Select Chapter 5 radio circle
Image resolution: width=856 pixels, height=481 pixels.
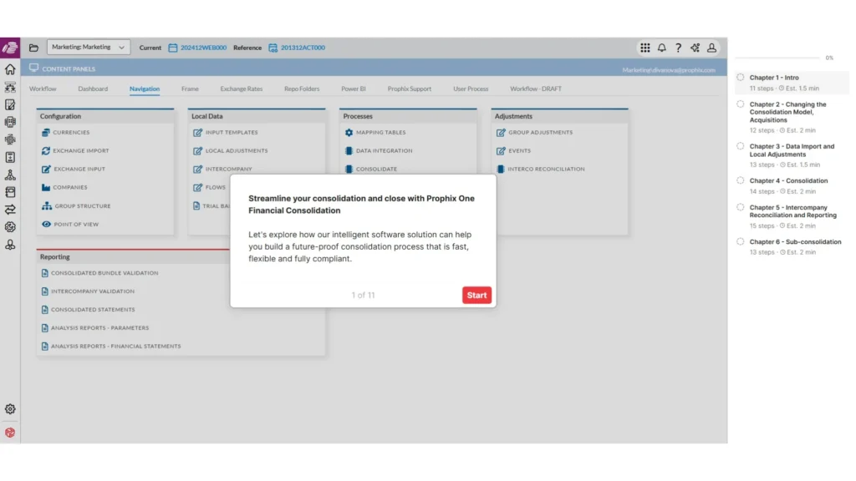pos(741,207)
